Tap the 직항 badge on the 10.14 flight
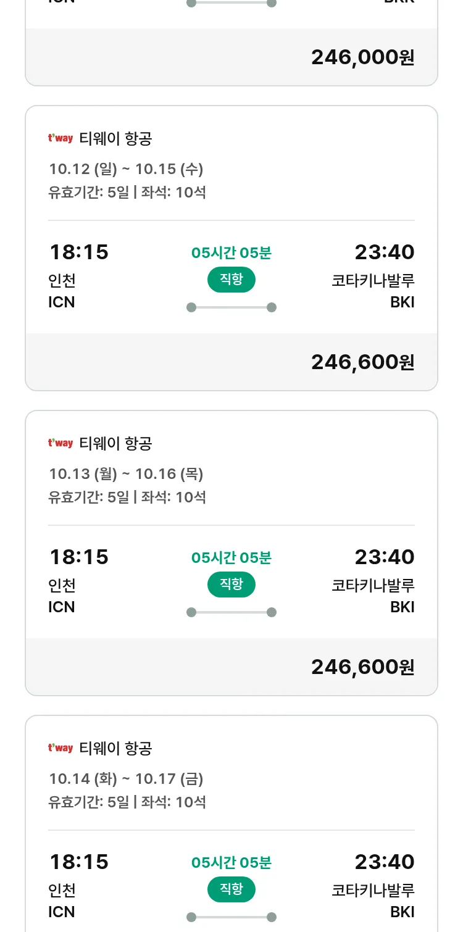The width and height of the screenshot is (463, 932). point(231,889)
